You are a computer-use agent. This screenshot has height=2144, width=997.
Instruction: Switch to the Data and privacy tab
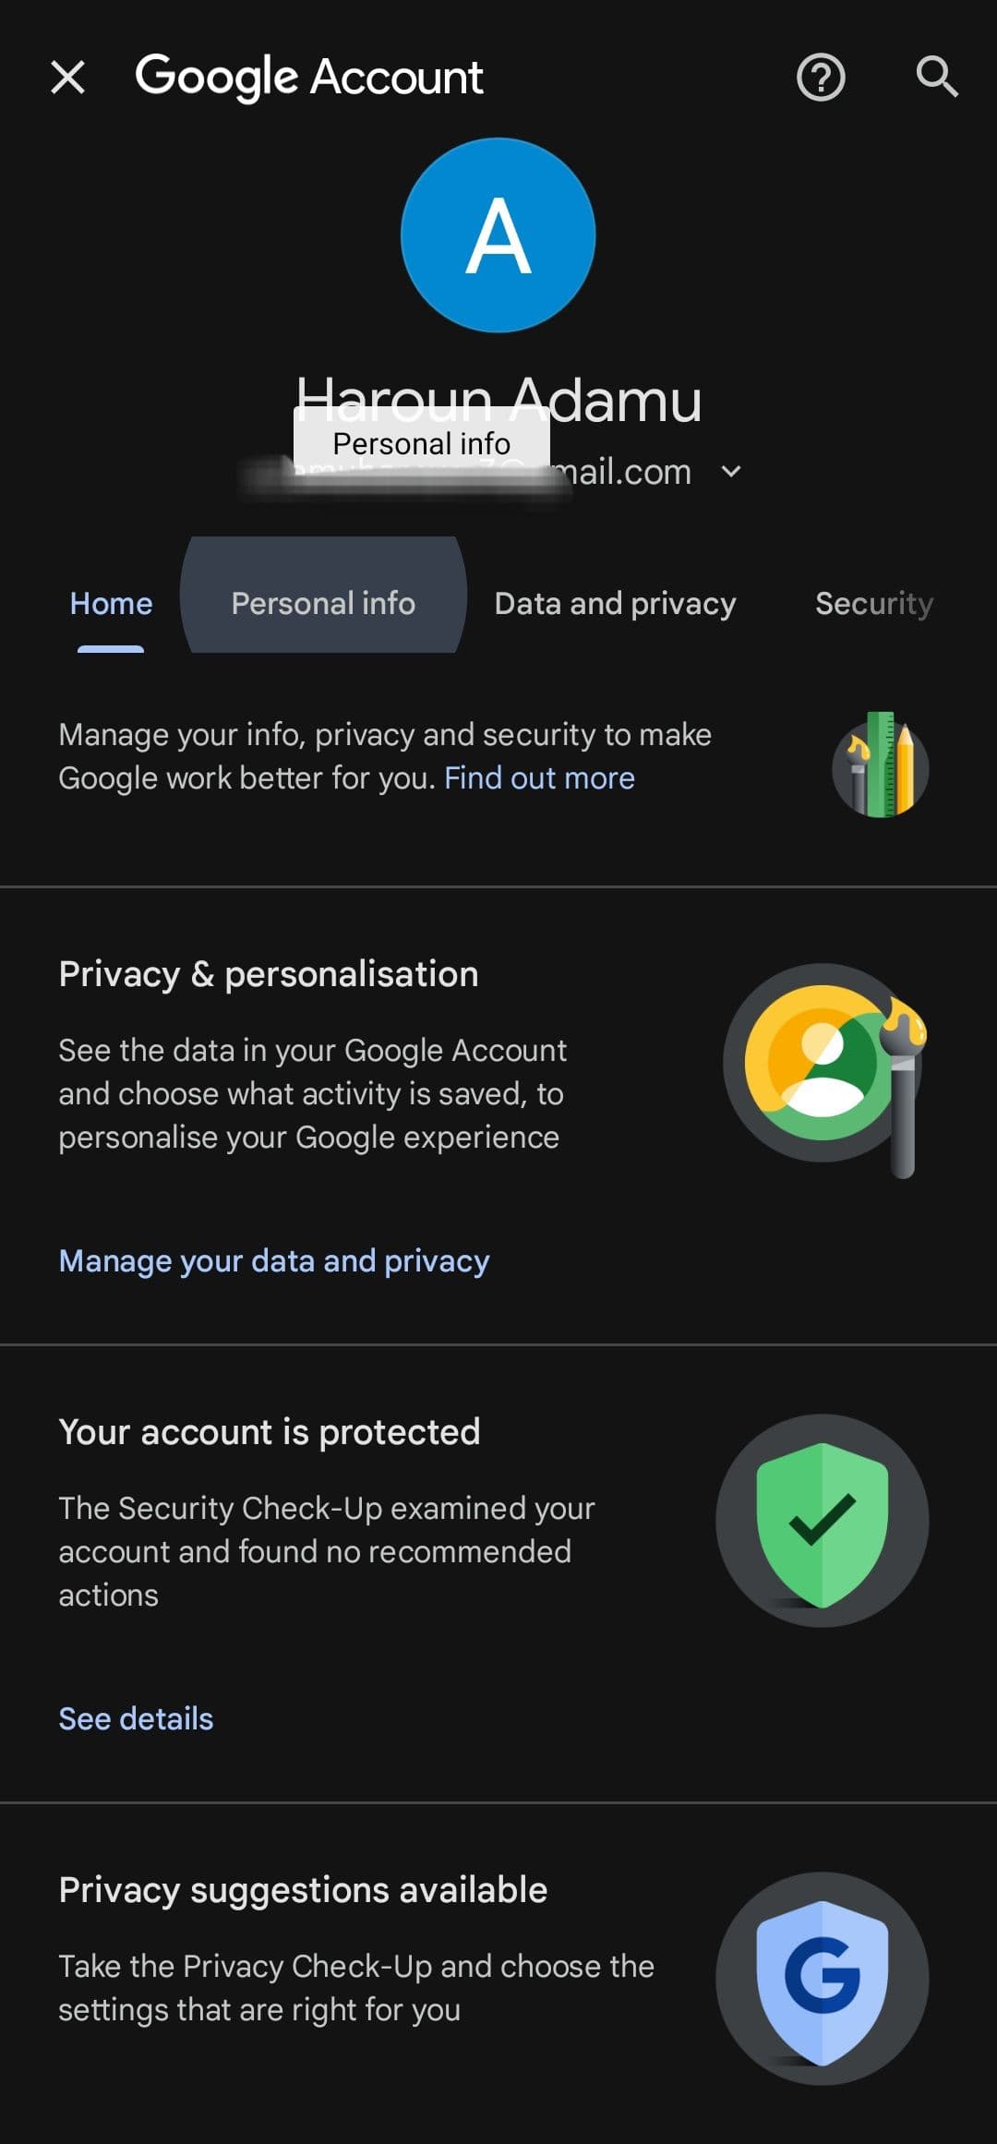pos(615,603)
